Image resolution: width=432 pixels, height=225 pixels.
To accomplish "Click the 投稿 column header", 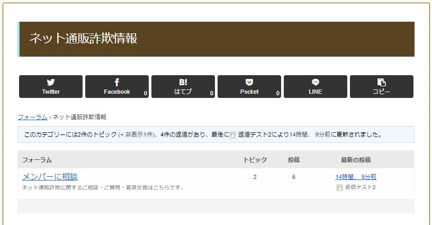I will [294, 160].
